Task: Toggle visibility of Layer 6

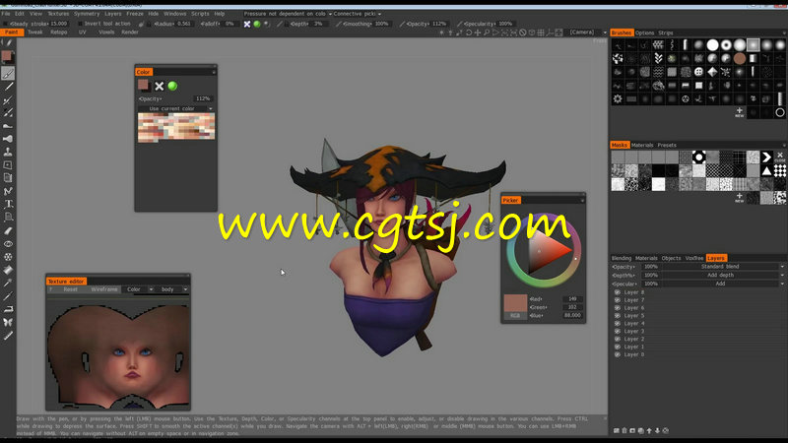Action: pos(618,308)
